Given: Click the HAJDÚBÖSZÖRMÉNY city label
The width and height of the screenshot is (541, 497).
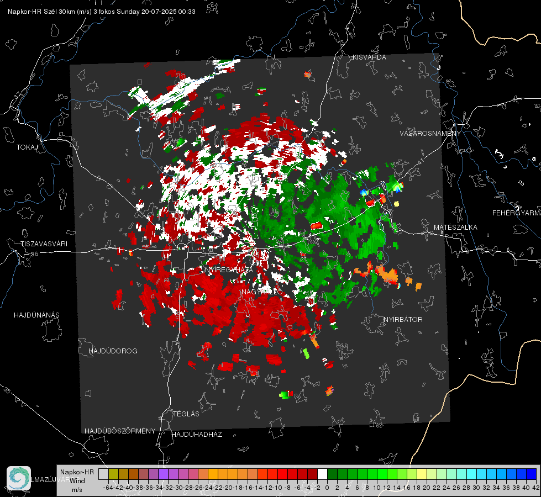Looking at the screenshot, I should point(120,431).
